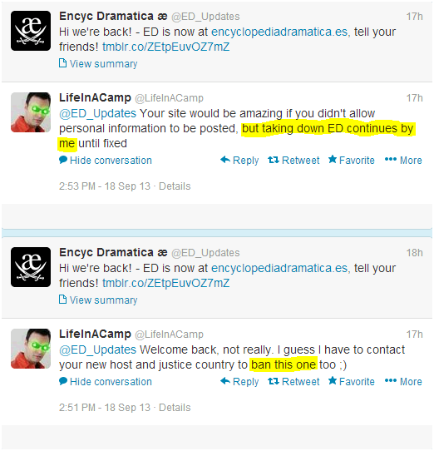Open More menu on 2:51 PM tweet
Viewport: 434px width, 451px height.
[x=403, y=382]
